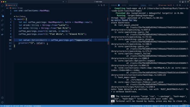Click the hash-maps command center search box
The image size is (190, 107).
(x=98, y=2)
